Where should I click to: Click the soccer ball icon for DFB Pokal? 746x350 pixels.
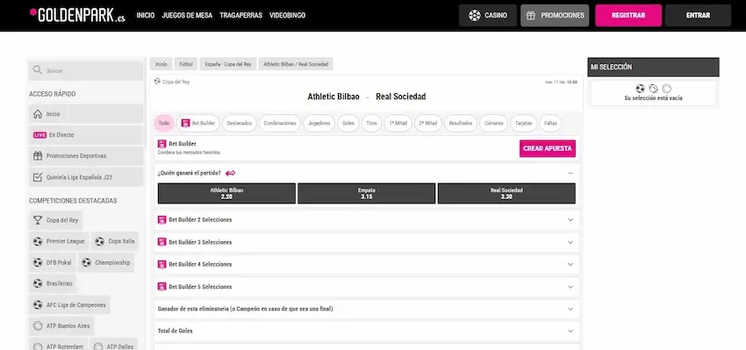tap(38, 262)
